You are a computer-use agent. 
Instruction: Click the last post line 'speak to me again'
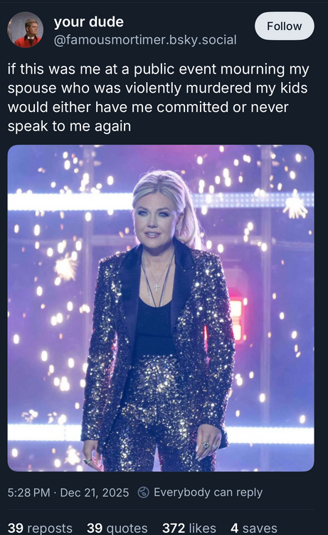69,126
